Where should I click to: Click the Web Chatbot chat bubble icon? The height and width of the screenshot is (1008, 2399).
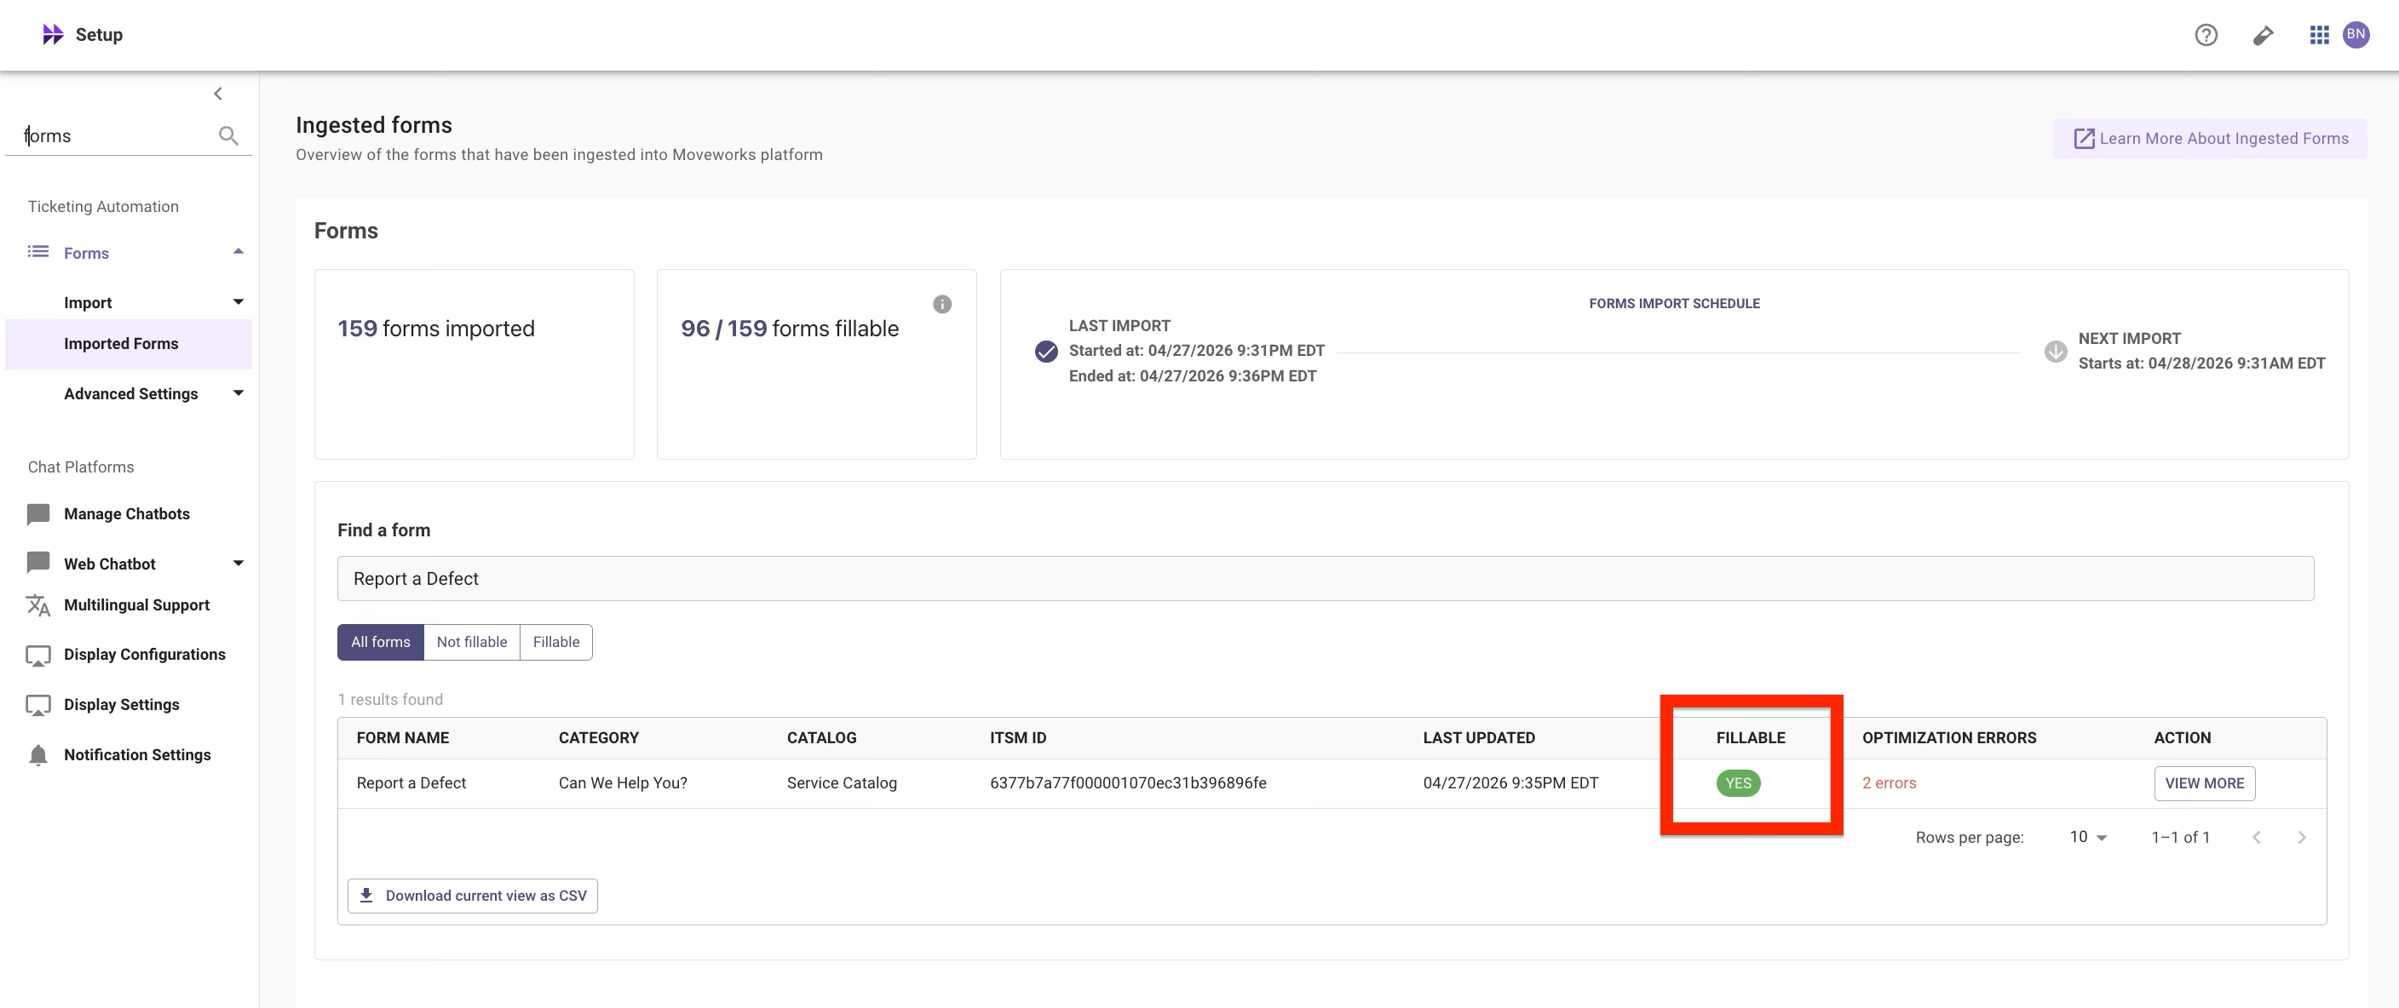38,563
